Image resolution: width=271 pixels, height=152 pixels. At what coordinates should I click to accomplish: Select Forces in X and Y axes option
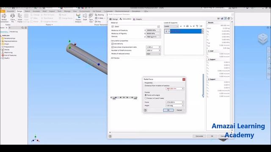point(146,98)
